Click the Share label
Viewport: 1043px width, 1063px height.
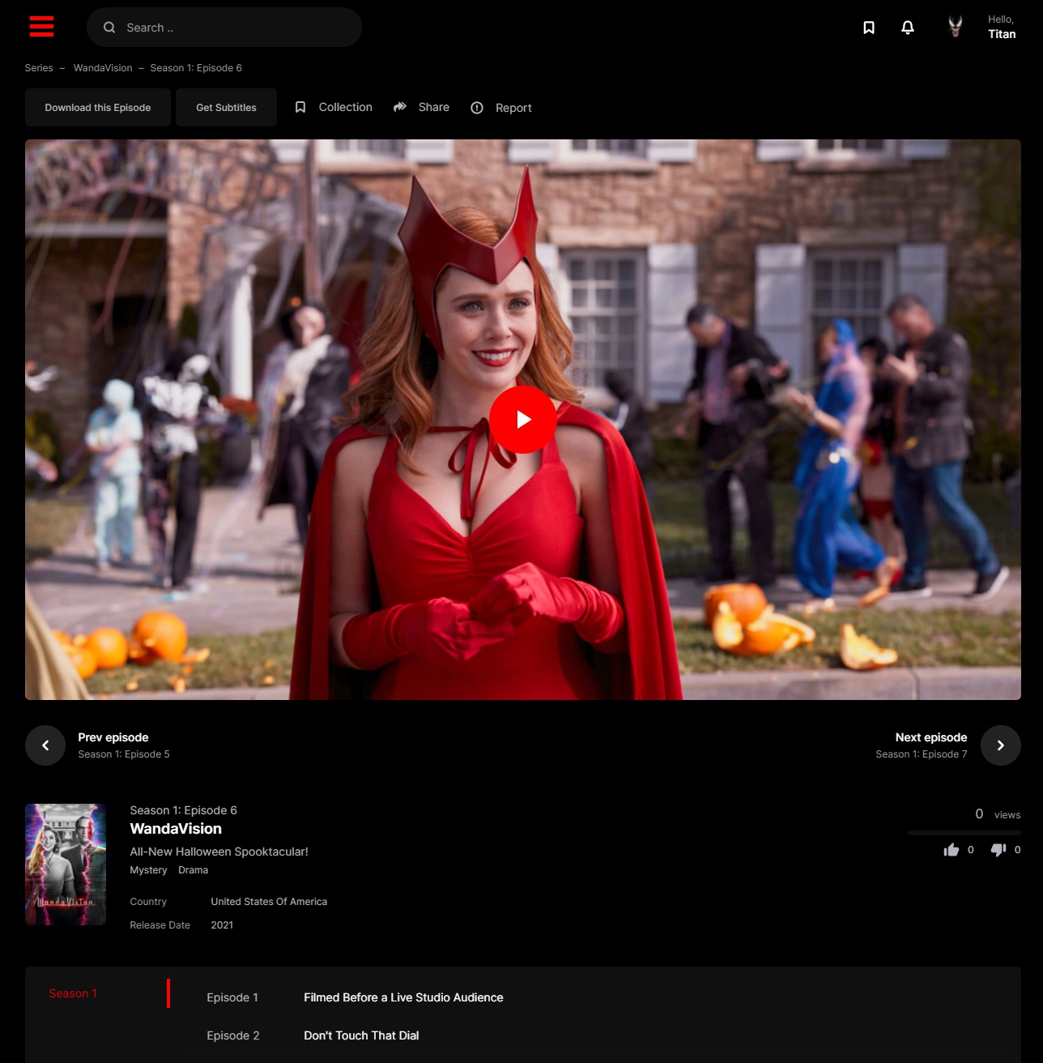click(x=434, y=107)
